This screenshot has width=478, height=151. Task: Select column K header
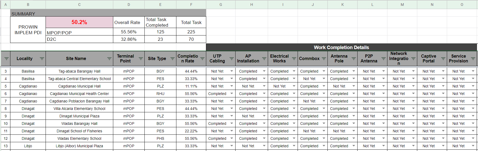coord(342,5)
